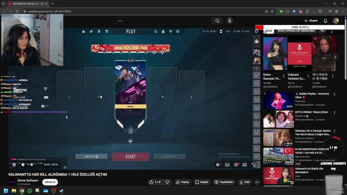
Task: Dislike the video with thumbs down
Action: (167, 182)
